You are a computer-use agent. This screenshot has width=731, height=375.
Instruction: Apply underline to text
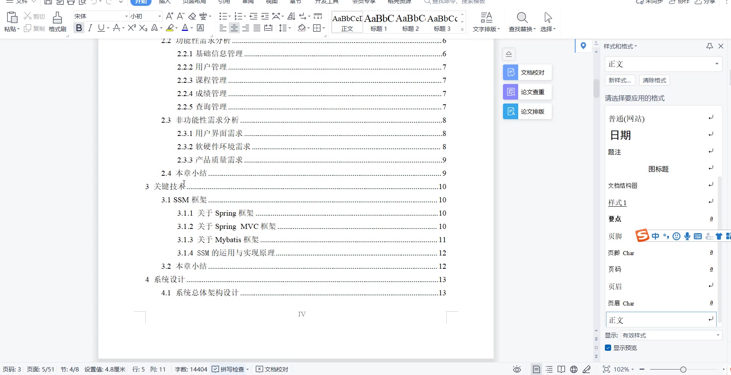click(101, 28)
